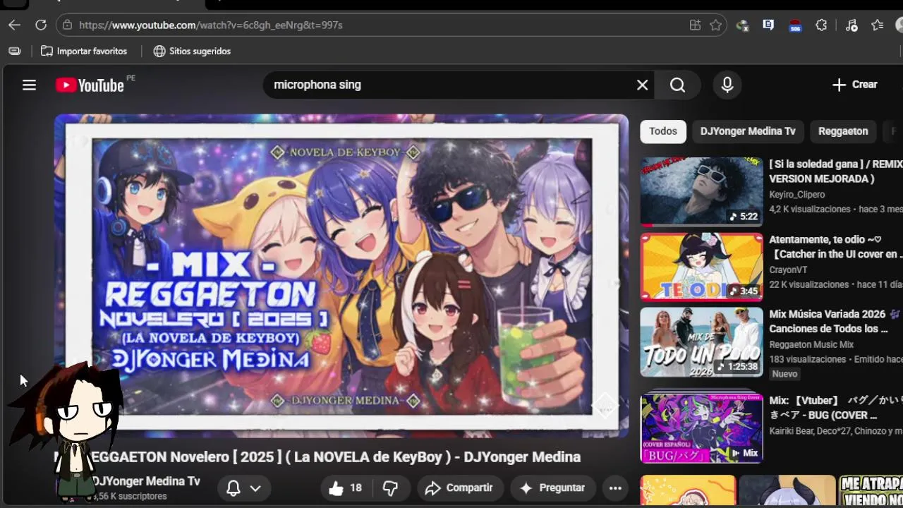Click the video title 'Reggaeton Novelero [2025]'
The image size is (903, 508).
(x=317, y=457)
